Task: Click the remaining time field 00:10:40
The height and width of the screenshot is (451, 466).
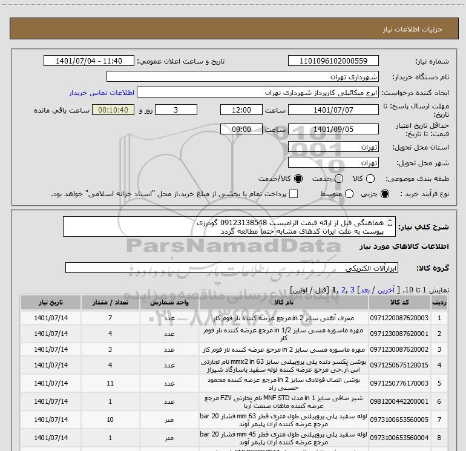Action: click(x=113, y=110)
